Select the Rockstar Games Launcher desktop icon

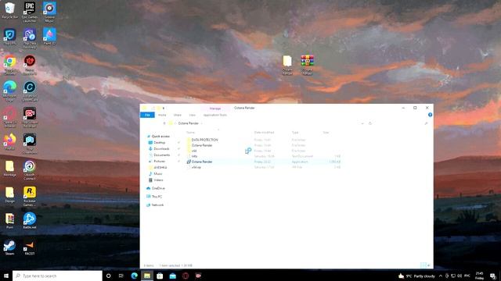click(x=30, y=197)
